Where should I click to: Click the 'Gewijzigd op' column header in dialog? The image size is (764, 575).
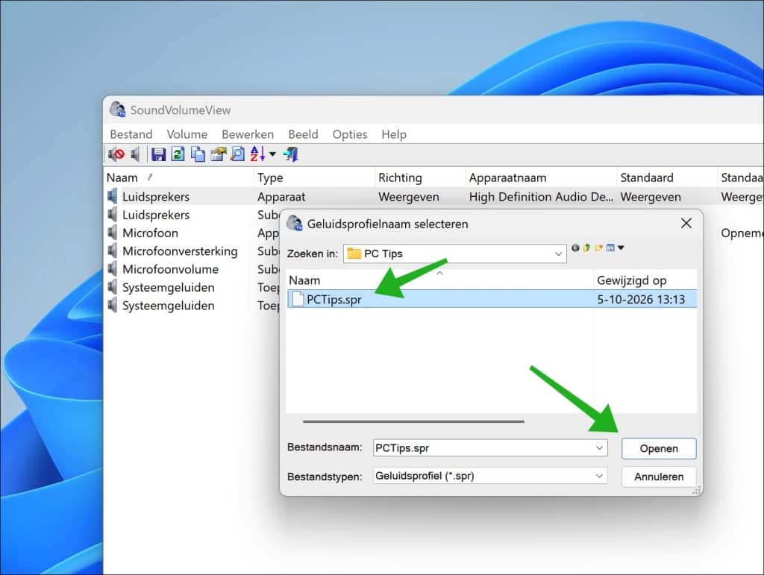(x=631, y=280)
